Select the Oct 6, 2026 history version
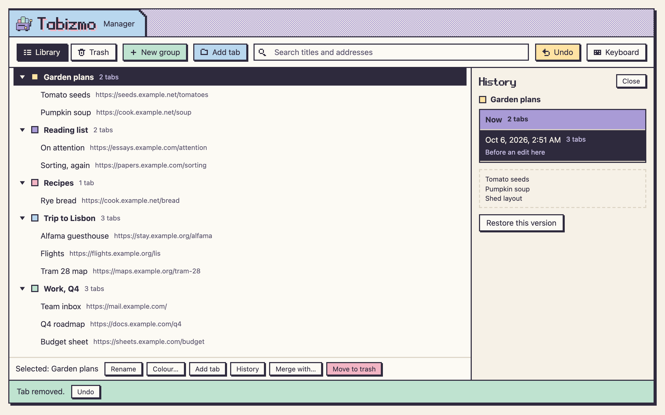Viewport: 665px width, 415px height. (x=562, y=146)
